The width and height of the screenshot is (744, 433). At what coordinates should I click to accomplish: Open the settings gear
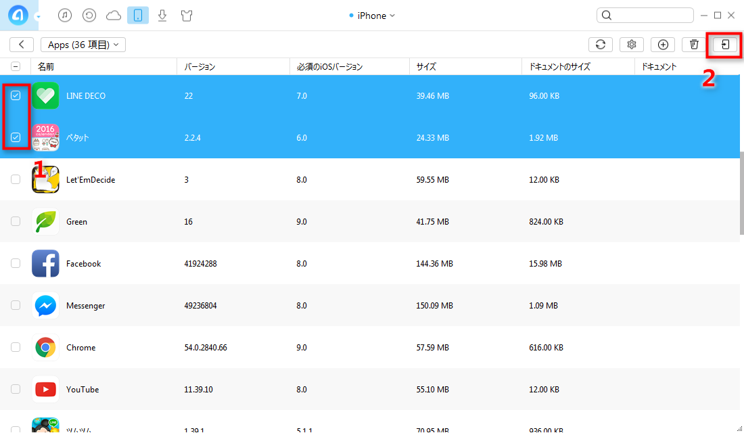coord(631,44)
